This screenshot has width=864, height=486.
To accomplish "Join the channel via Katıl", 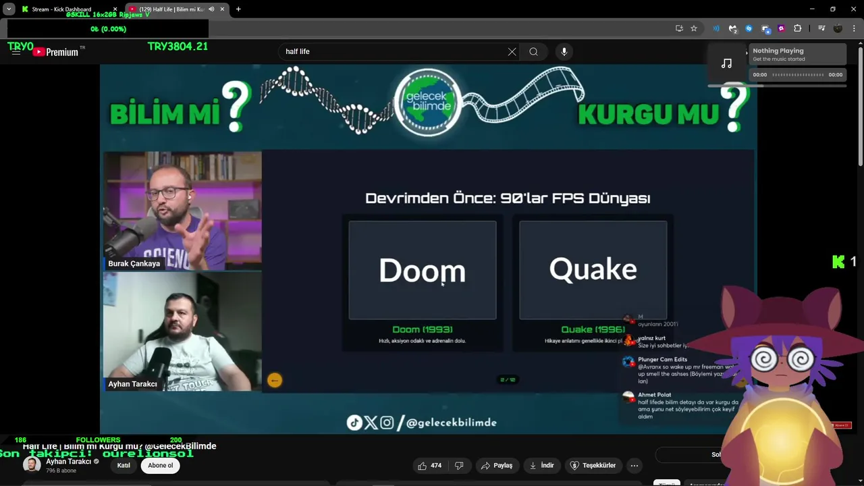I will (124, 465).
